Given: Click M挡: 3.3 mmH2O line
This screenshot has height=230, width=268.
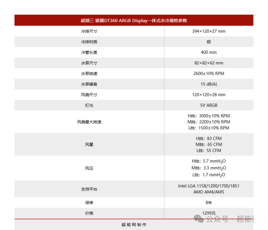Looking at the screenshot, I should pos(209,168).
